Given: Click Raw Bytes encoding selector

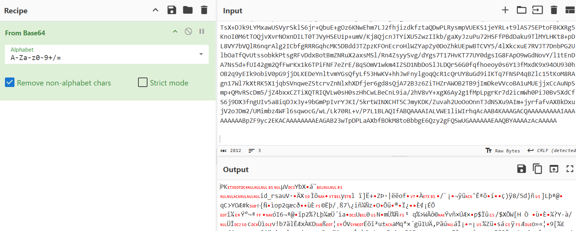Looking at the screenshot, I should point(503,150).
